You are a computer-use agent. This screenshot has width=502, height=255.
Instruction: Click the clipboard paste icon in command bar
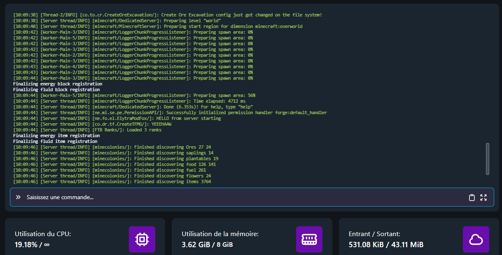tap(472, 198)
